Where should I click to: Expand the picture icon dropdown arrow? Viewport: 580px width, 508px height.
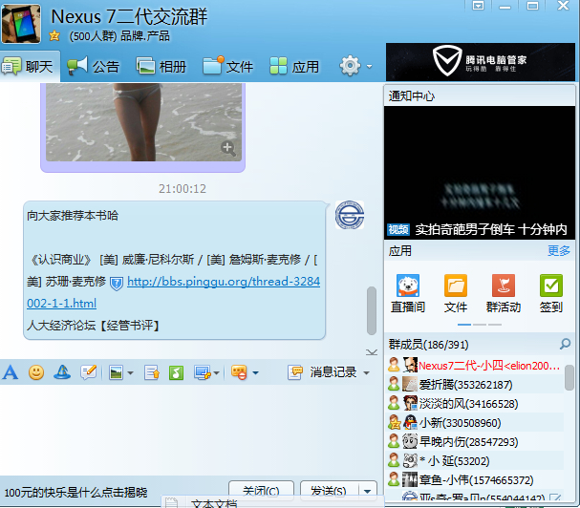130,373
